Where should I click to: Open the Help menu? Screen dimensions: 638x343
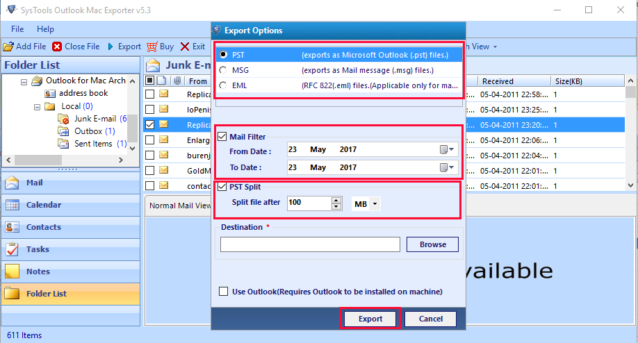tap(45, 29)
